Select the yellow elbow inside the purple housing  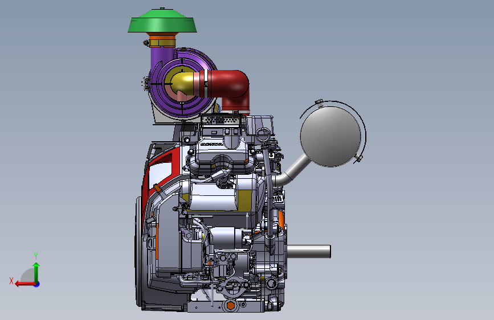point(181,83)
